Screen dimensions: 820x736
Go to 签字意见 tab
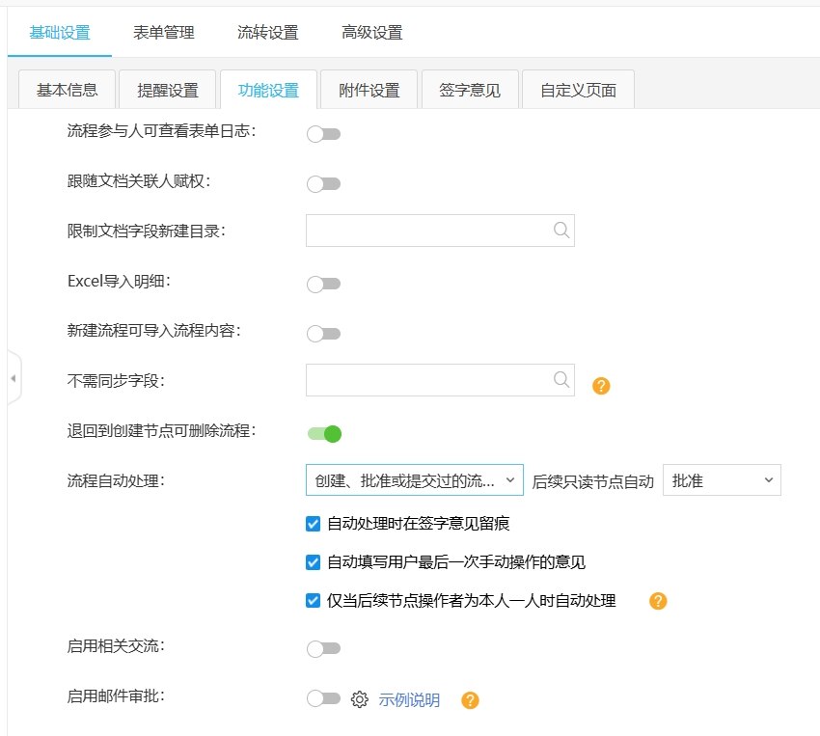click(x=470, y=91)
